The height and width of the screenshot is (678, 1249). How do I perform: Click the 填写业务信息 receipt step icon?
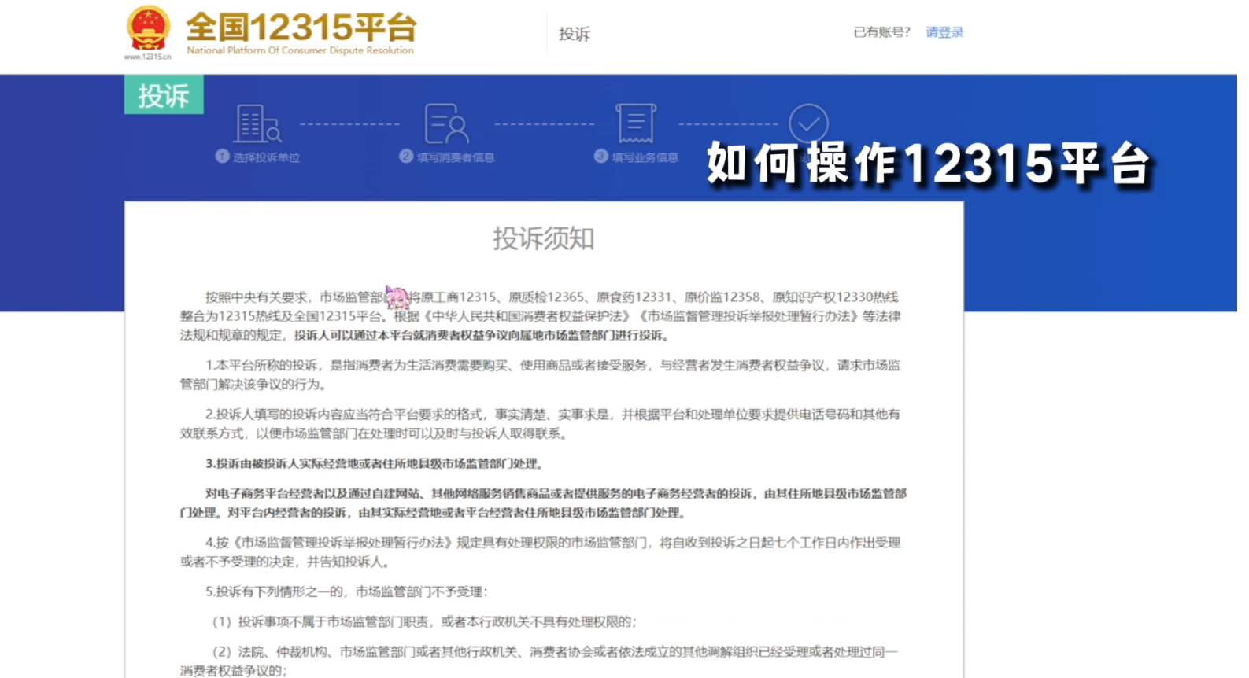coord(636,123)
